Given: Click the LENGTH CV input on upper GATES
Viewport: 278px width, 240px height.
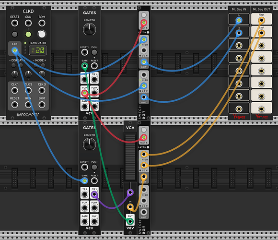Looking at the screenshot, I should pos(84,52).
